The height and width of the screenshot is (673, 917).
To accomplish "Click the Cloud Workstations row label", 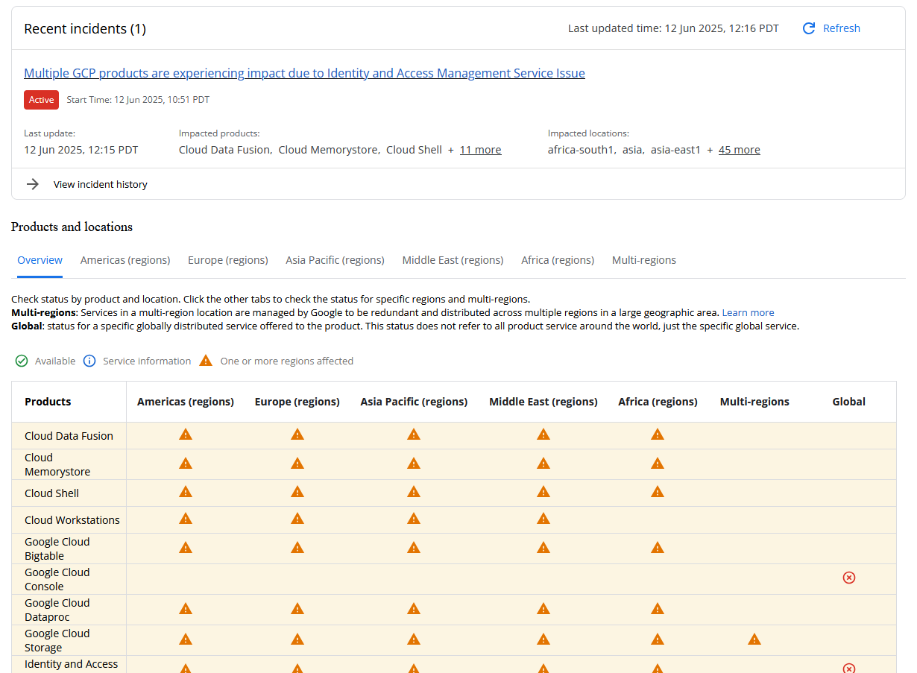I will click(x=72, y=520).
